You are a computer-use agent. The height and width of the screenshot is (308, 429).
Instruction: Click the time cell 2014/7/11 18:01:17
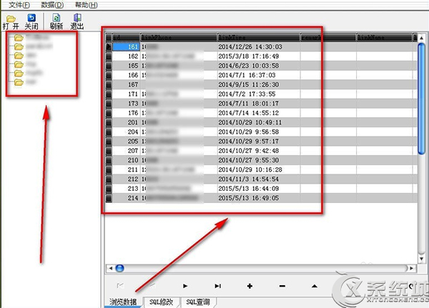tap(259, 104)
